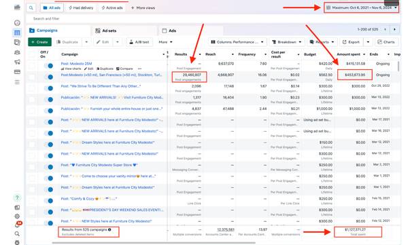Screen dimensions: 408x245
Task: Click the horizontal scrollbar at bottom of table
Action: (x=154, y=243)
